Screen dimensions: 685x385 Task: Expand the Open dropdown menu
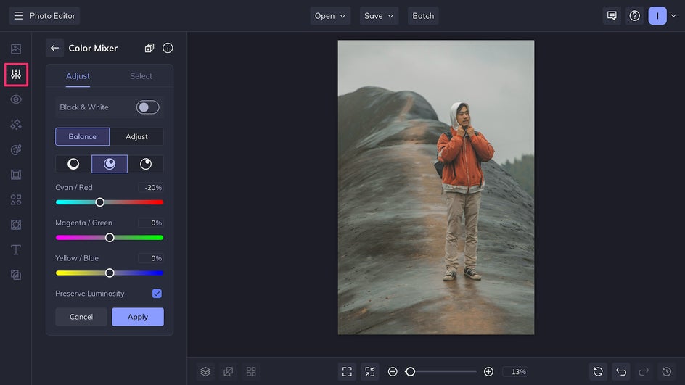point(330,16)
